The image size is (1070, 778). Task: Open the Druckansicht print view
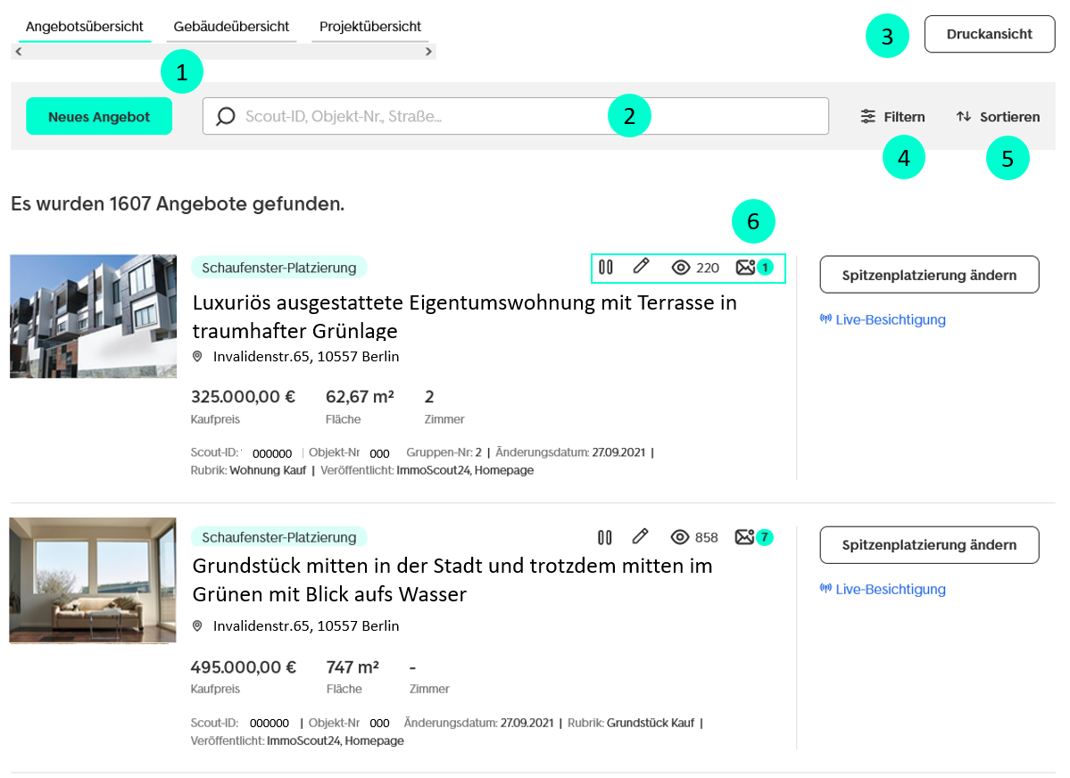[x=989, y=34]
